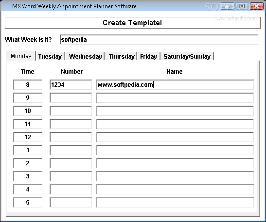Image resolution: width=266 pixels, height=222 pixels.
Task: Click the Time field showing 9
Action: coord(28,97)
